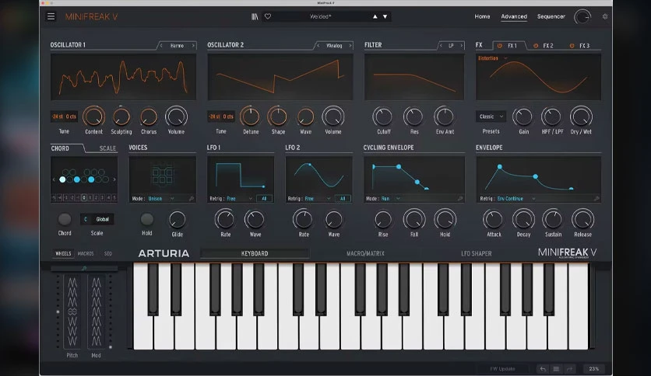Open history list icon in bottom bar
651x376 pixels.
[556, 368]
